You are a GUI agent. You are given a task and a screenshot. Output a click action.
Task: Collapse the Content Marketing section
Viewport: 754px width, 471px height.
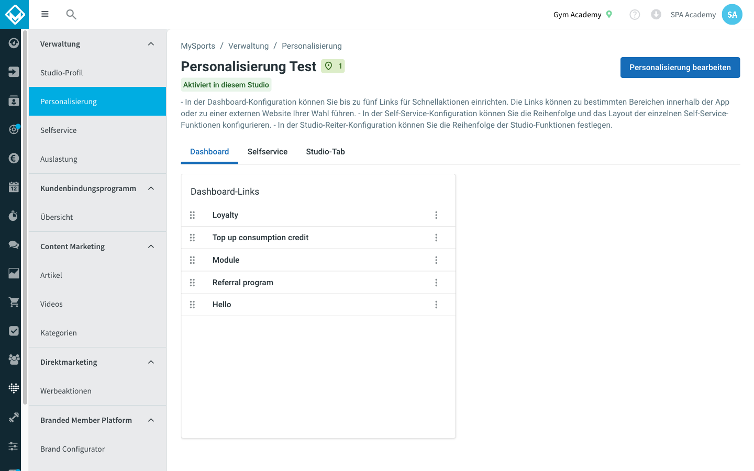pos(151,246)
